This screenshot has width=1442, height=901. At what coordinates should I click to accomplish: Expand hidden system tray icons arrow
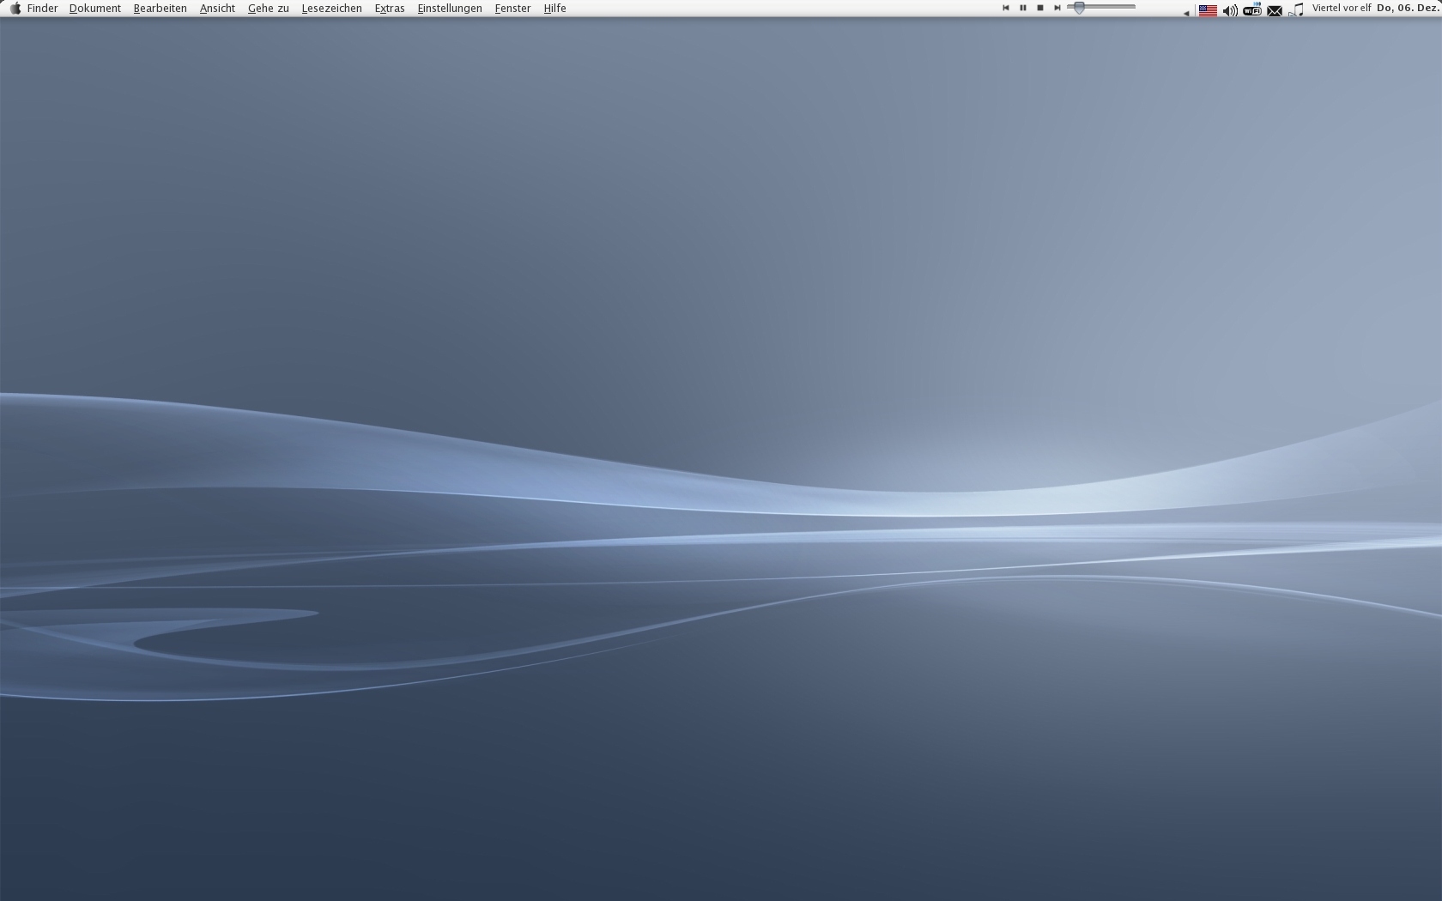[x=1186, y=13]
